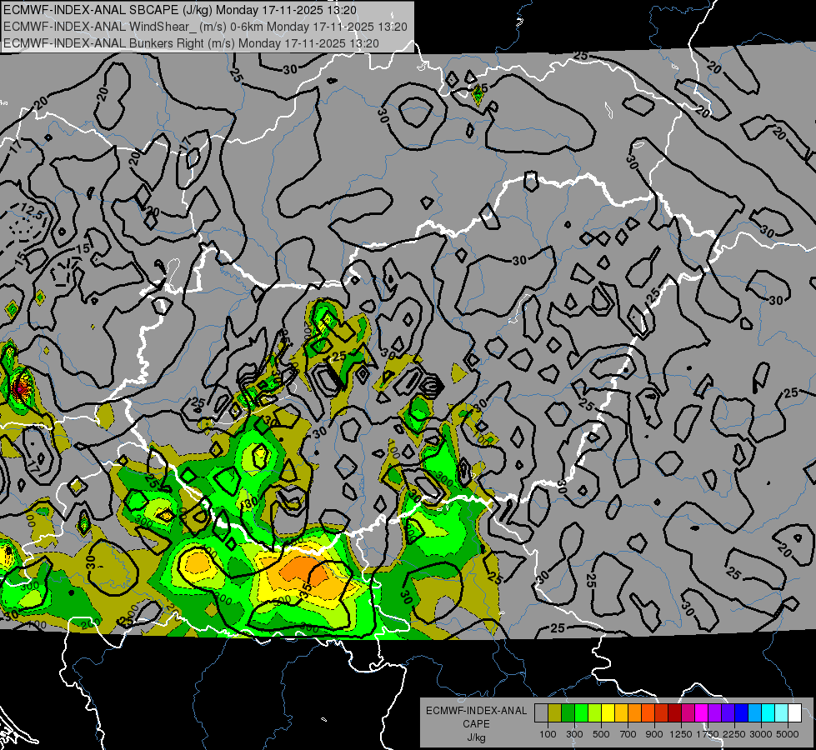The height and width of the screenshot is (750, 816).
Task: Pick the pink-magenta legend swatch after 1250
Action: 688,713
